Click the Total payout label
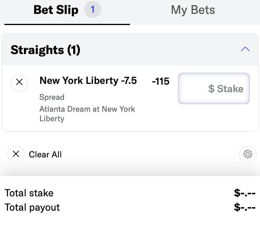The image size is (260, 225). (32, 207)
